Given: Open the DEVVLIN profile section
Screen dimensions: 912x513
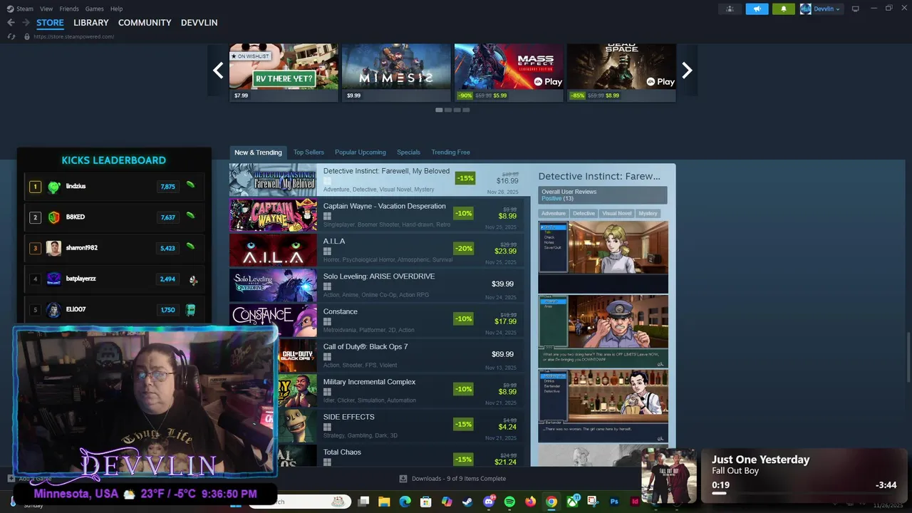Looking at the screenshot, I should pos(199,23).
